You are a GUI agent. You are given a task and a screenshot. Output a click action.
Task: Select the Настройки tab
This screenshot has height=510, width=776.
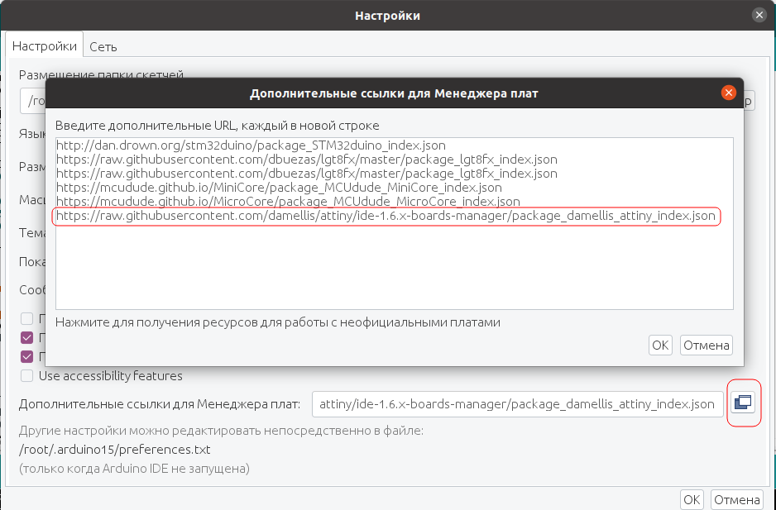(45, 46)
